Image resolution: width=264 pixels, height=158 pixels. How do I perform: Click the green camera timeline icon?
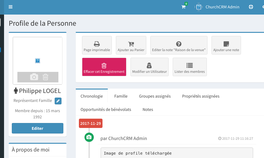point(89,137)
